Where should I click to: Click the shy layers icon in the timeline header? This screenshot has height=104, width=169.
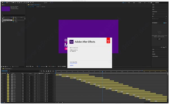pyautogui.click(x=46, y=71)
